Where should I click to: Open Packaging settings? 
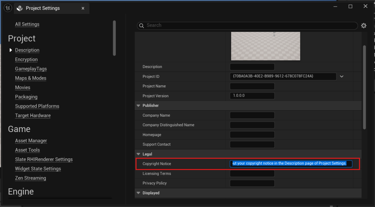click(26, 97)
